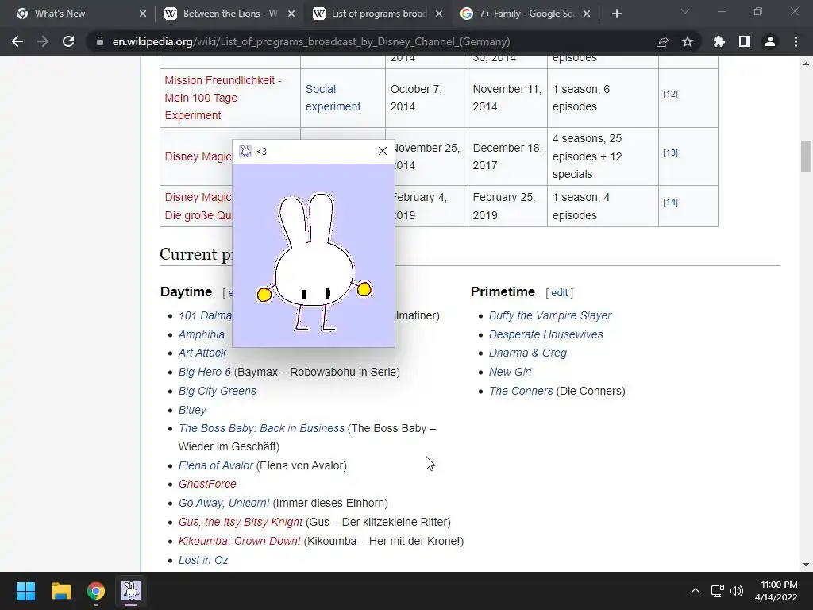Share this page via share icon

(661, 41)
